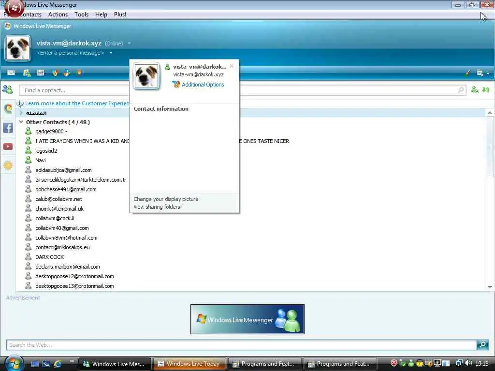Viewport: 495px width, 371px height.
Task: Open the show menu toolbar icon
Action: (480, 73)
